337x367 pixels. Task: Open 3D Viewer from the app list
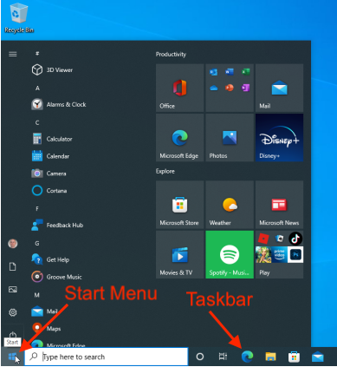point(52,70)
